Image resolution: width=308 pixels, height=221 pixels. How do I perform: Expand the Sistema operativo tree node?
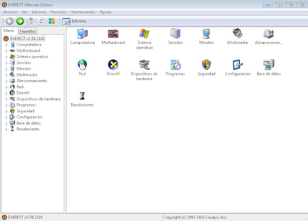(x=6, y=57)
